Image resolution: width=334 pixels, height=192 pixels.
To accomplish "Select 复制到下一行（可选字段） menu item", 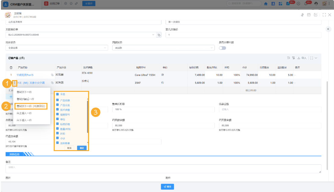I will point(31,106).
